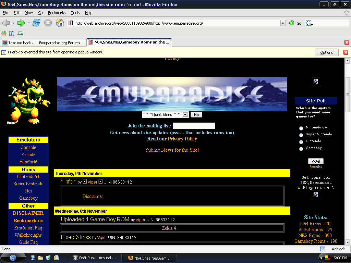Click the page scrollbar up arrow

coord(348,61)
